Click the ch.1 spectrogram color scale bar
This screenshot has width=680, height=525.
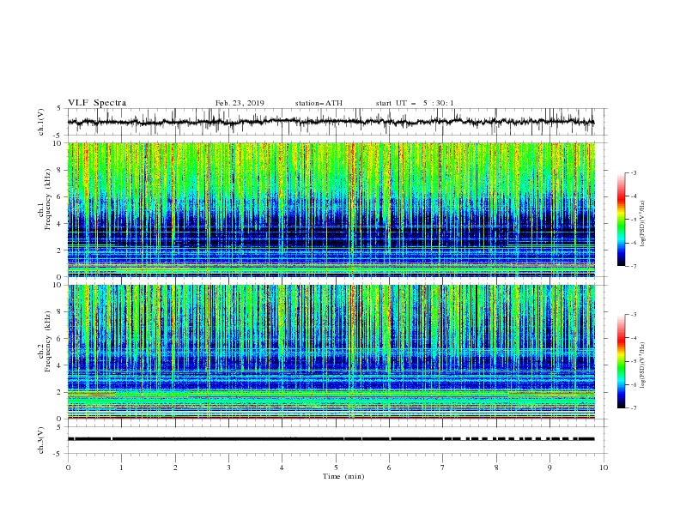[622, 220]
